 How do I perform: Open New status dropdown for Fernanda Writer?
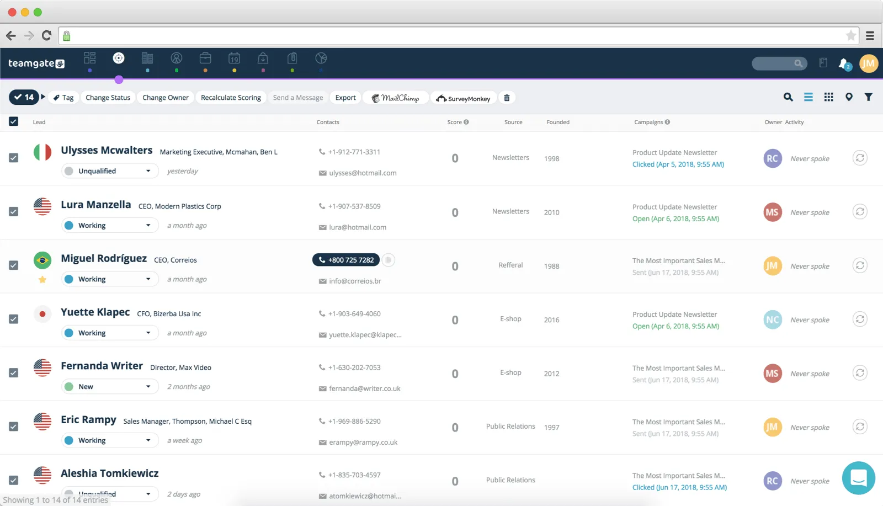tap(110, 387)
